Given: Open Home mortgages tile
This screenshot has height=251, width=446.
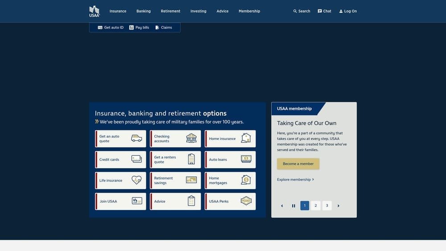Looking at the screenshot, I should coord(230,181).
